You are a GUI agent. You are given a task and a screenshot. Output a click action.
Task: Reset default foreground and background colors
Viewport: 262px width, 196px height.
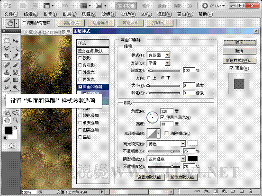(5, 138)
